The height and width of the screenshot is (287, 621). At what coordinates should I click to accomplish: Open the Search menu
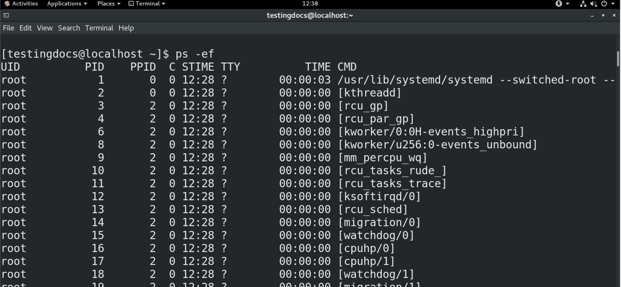pyautogui.click(x=69, y=28)
